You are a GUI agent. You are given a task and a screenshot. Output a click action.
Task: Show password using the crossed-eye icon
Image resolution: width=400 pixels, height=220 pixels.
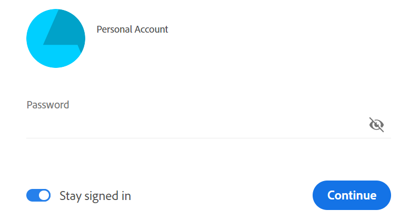coord(376,125)
